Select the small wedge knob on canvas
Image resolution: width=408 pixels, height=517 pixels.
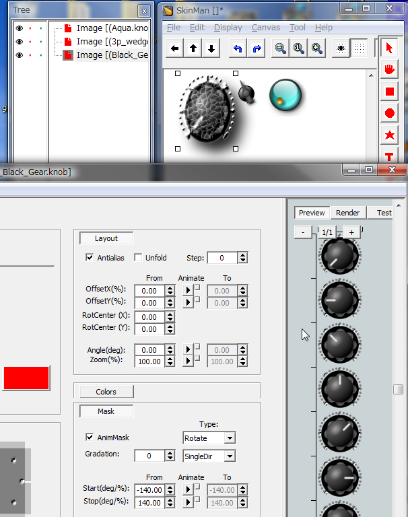pos(246,93)
